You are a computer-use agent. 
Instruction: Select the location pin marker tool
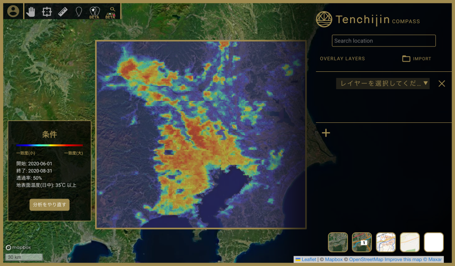[78, 12]
